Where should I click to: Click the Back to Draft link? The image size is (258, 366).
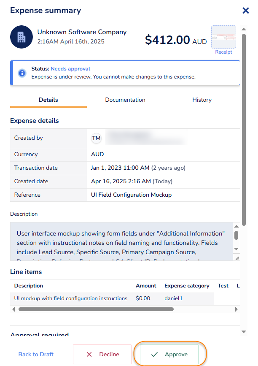pos(36,354)
